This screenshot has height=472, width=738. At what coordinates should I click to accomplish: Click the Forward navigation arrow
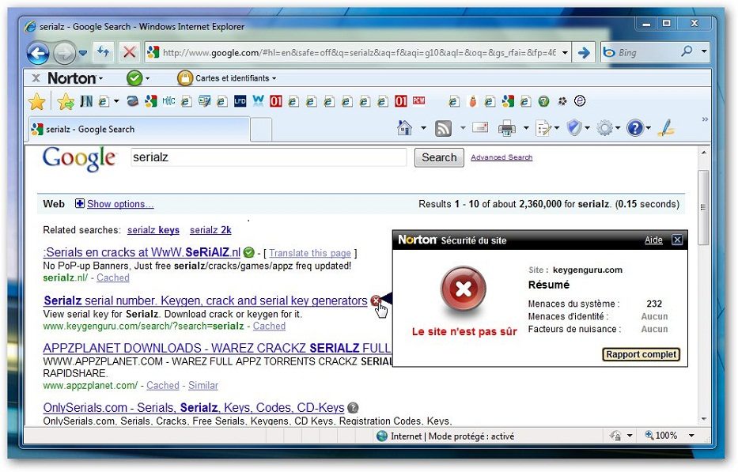(64, 53)
